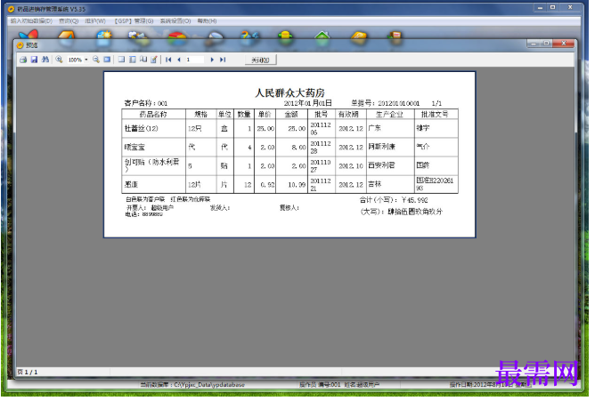
Task: Click the edit page pencil icon
Action: tap(154, 60)
